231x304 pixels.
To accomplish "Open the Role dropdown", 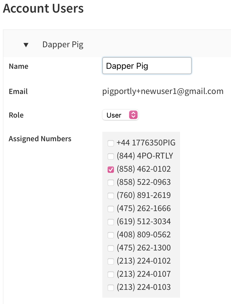I will (120, 115).
